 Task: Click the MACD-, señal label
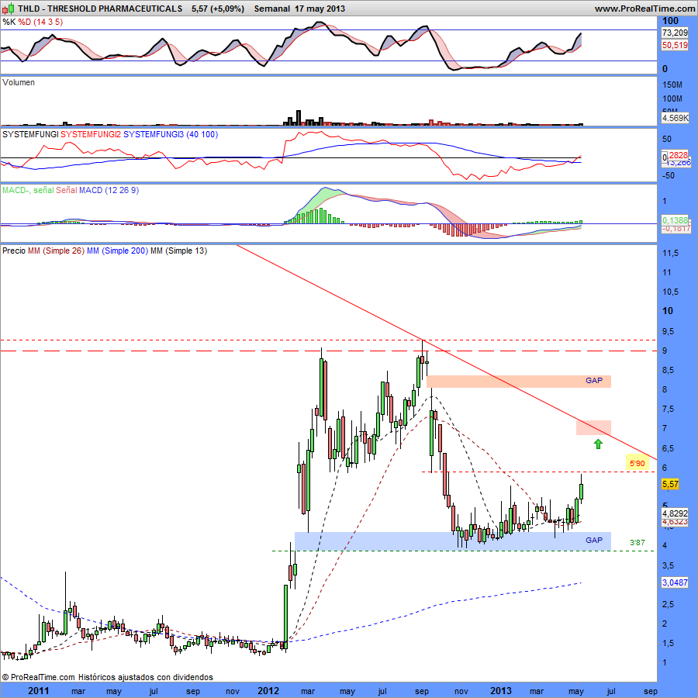(x=28, y=190)
